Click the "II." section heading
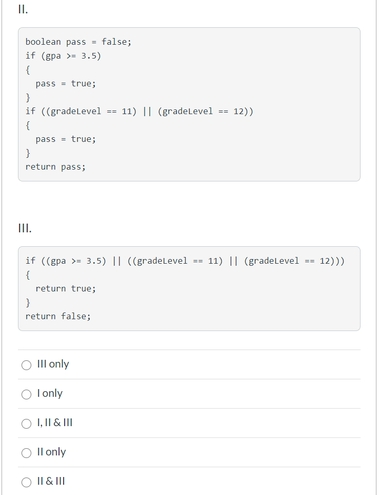Viewport: 379px width, 495px height. 23,9
